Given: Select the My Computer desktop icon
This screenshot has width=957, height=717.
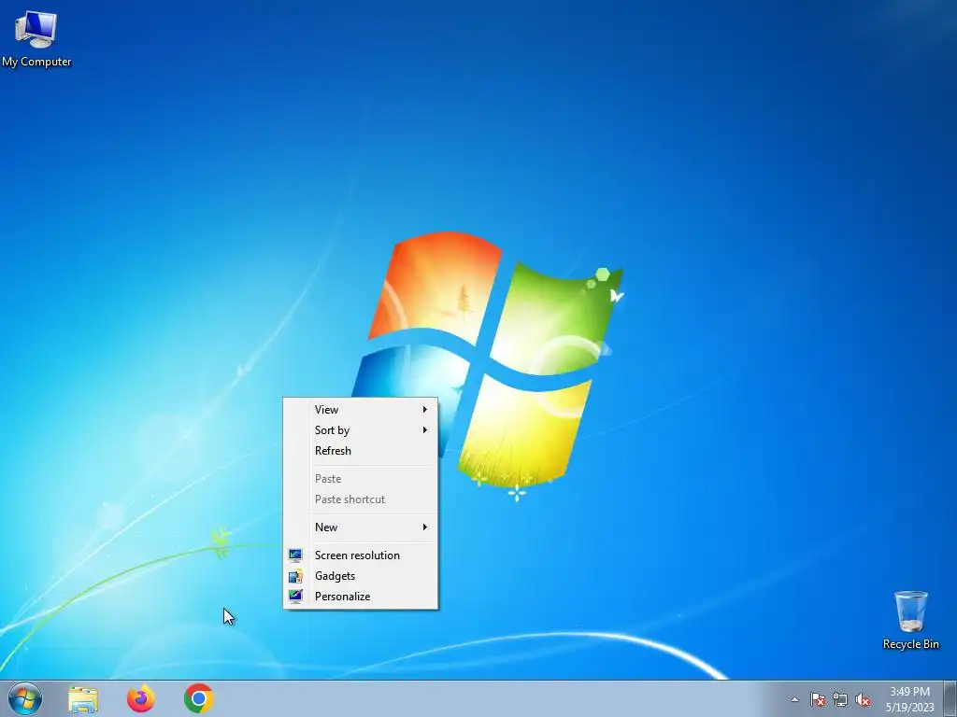Looking at the screenshot, I should click(36, 37).
